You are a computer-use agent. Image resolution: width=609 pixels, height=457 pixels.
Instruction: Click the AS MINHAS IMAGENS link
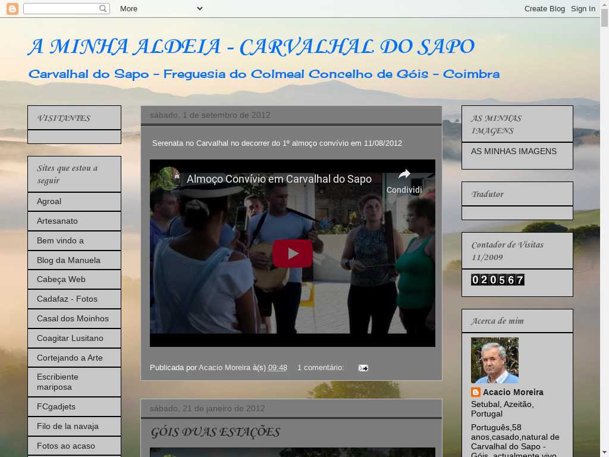pyautogui.click(x=513, y=151)
